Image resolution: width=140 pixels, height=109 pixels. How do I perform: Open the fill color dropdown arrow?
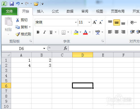81,32
